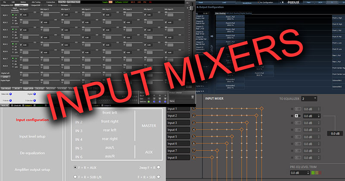Screen dimensions: 345x181
Task: Adjust RCA 1 slider under Mix Input 1
Action: click(35, 12)
